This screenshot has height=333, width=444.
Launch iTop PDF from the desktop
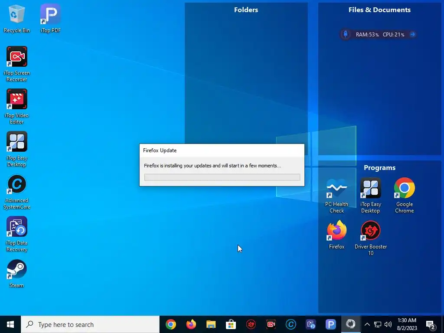coord(50,19)
